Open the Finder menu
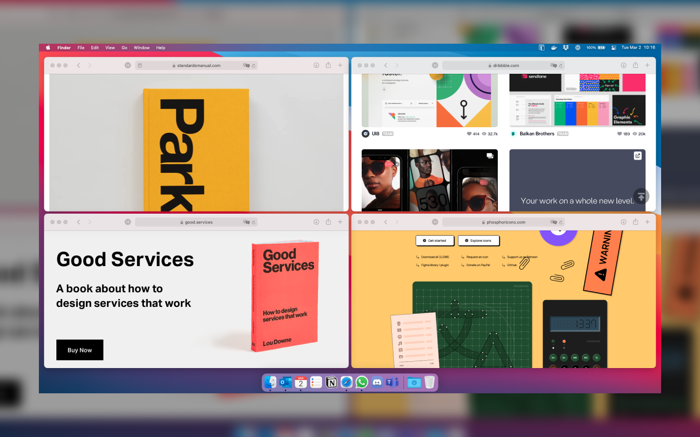This screenshot has height=437, width=700. [64, 48]
